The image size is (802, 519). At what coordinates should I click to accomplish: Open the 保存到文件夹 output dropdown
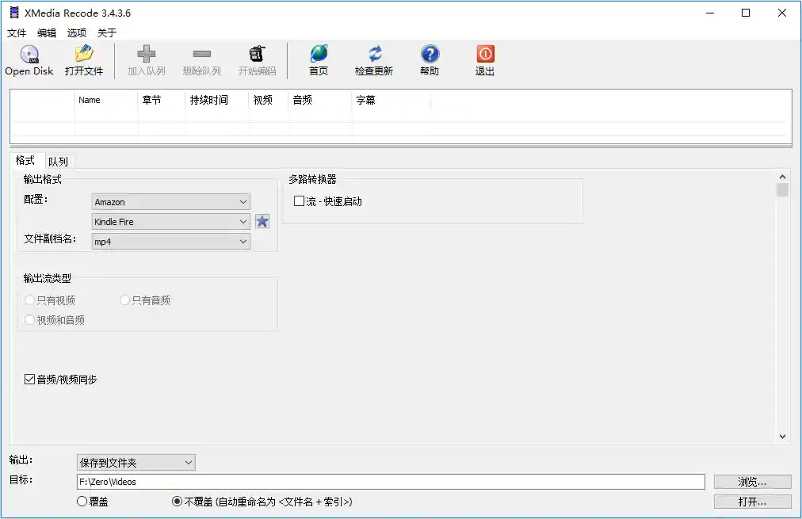pos(136,463)
